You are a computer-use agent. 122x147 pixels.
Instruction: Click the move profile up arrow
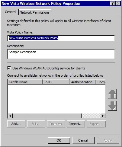(112, 94)
